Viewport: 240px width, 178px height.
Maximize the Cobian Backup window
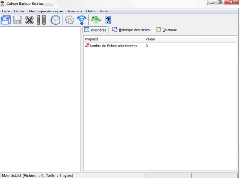(220, 2)
